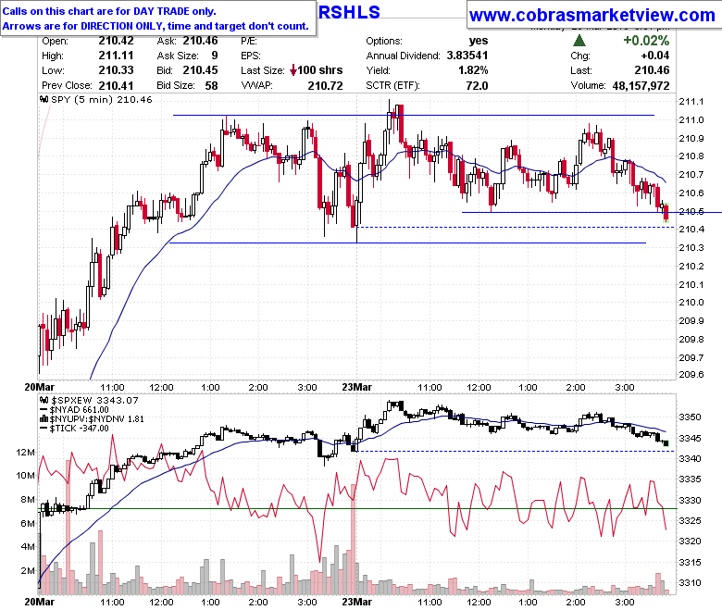Click the green up-triangle change indicator
722x610 pixels.
tap(579, 41)
